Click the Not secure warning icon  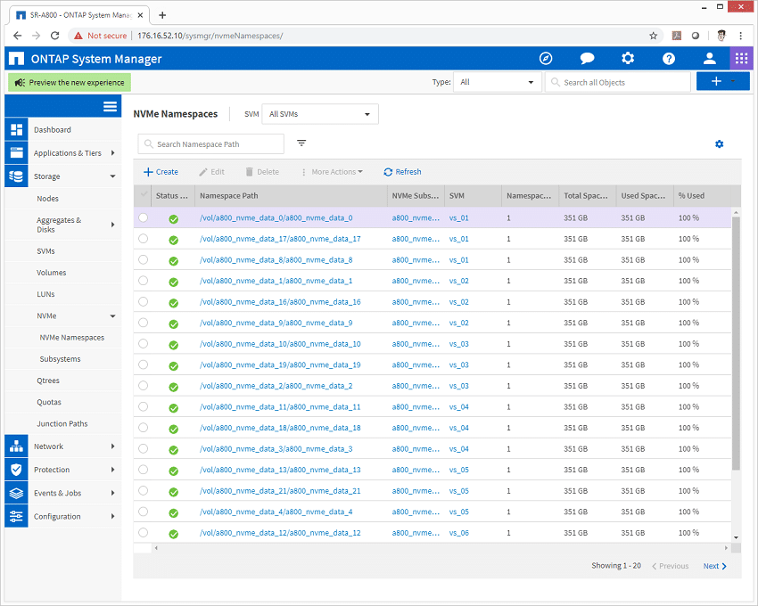[78, 36]
